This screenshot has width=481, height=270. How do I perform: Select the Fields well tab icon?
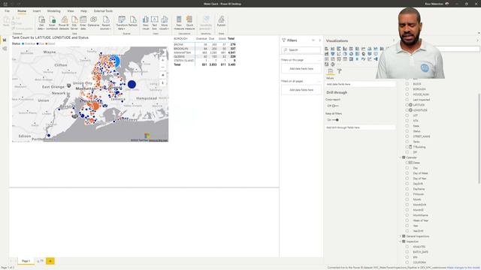pos(331,71)
